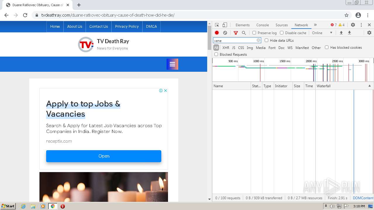Open network settings gear icon
This screenshot has width=374, height=210.
point(369,33)
